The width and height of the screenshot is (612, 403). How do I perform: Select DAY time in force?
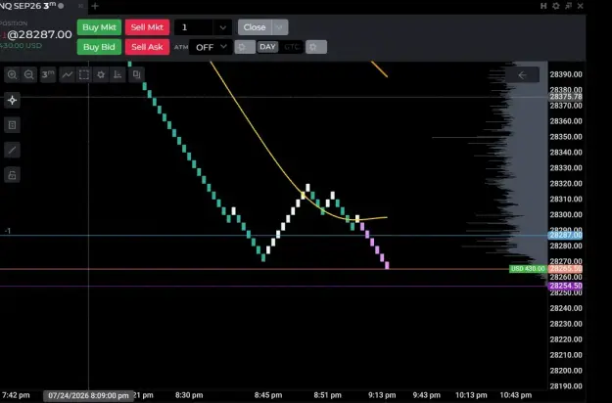[x=267, y=47]
